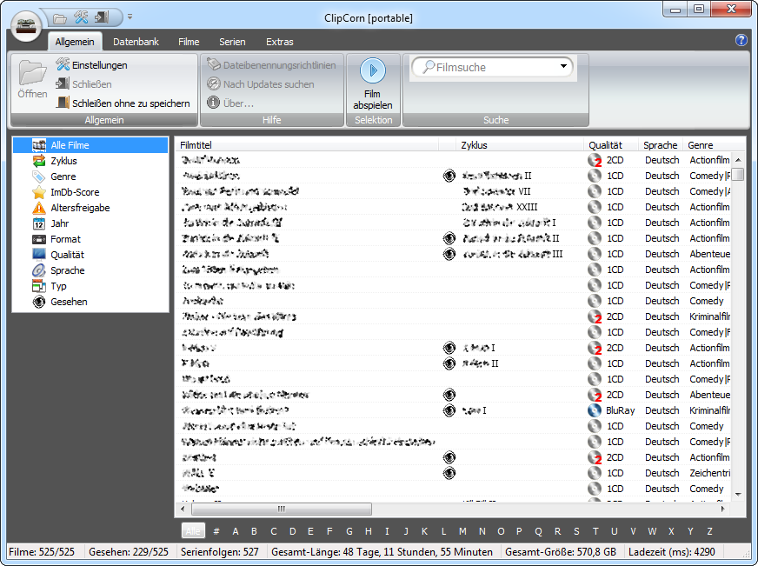
Task: Switch to the Datenbank ribbon tab
Action: click(x=136, y=42)
